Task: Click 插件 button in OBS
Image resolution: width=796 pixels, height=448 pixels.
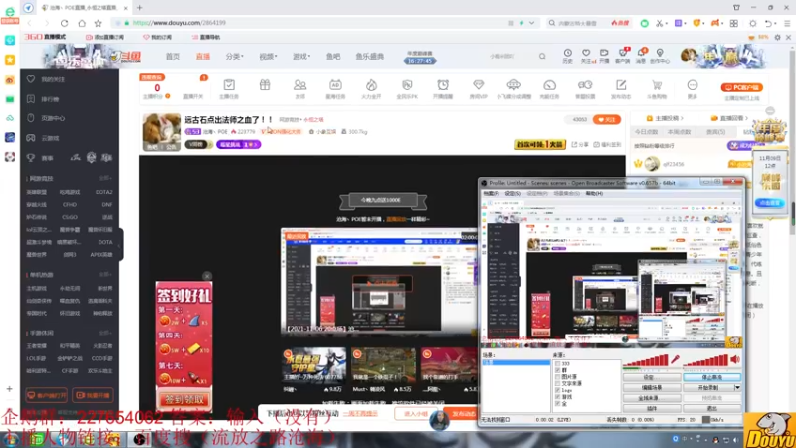Action: click(x=652, y=408)
